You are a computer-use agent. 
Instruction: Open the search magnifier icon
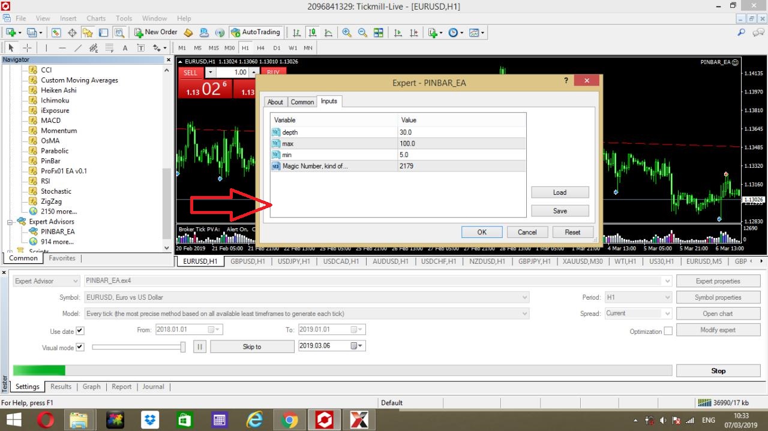click(742, 32)
